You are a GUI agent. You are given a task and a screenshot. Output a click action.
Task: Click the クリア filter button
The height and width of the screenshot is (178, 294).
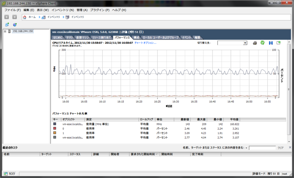(280, 148)
